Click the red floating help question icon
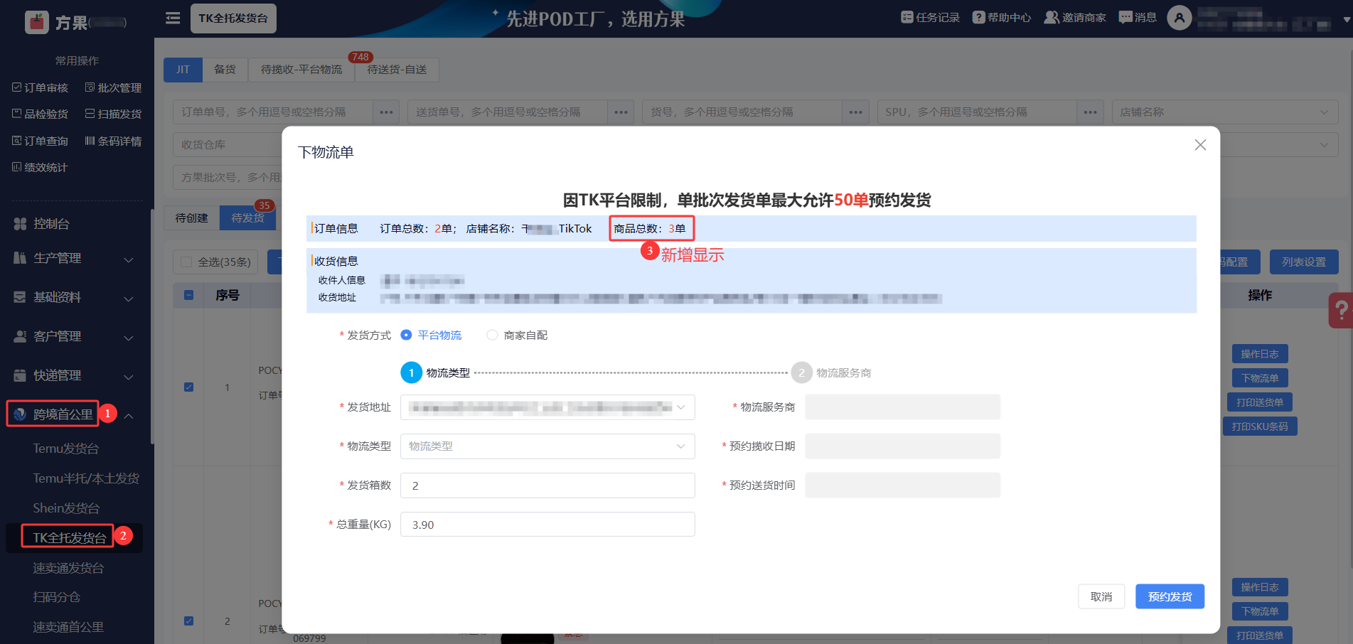The image size is (1353, 644). (x=1341, y=311)
